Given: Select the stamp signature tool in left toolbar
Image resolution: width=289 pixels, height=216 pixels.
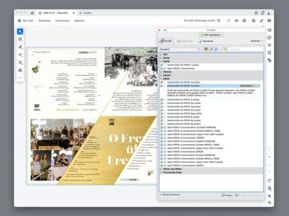Looking at the screenshot, I should click(x=20, y=70).
